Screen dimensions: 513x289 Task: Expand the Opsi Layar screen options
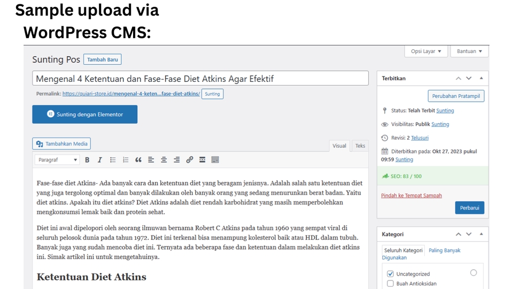click(426, 51)
